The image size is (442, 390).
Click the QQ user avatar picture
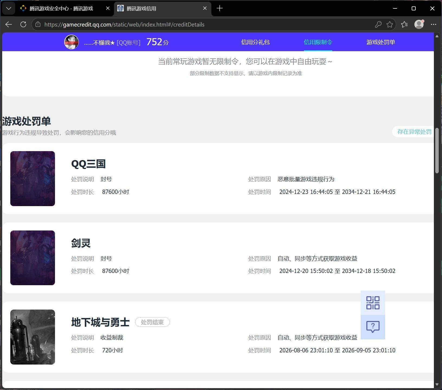[71, 42]
